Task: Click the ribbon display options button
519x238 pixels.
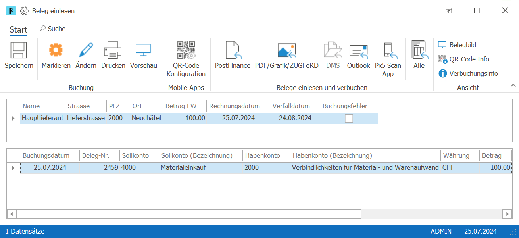Action: click(x=448, y=11)
